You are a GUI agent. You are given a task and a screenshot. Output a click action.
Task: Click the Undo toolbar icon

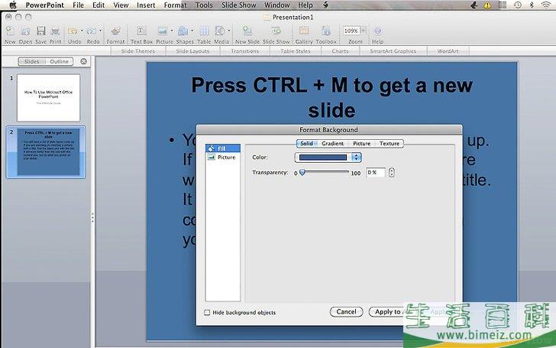click(73, 31)
